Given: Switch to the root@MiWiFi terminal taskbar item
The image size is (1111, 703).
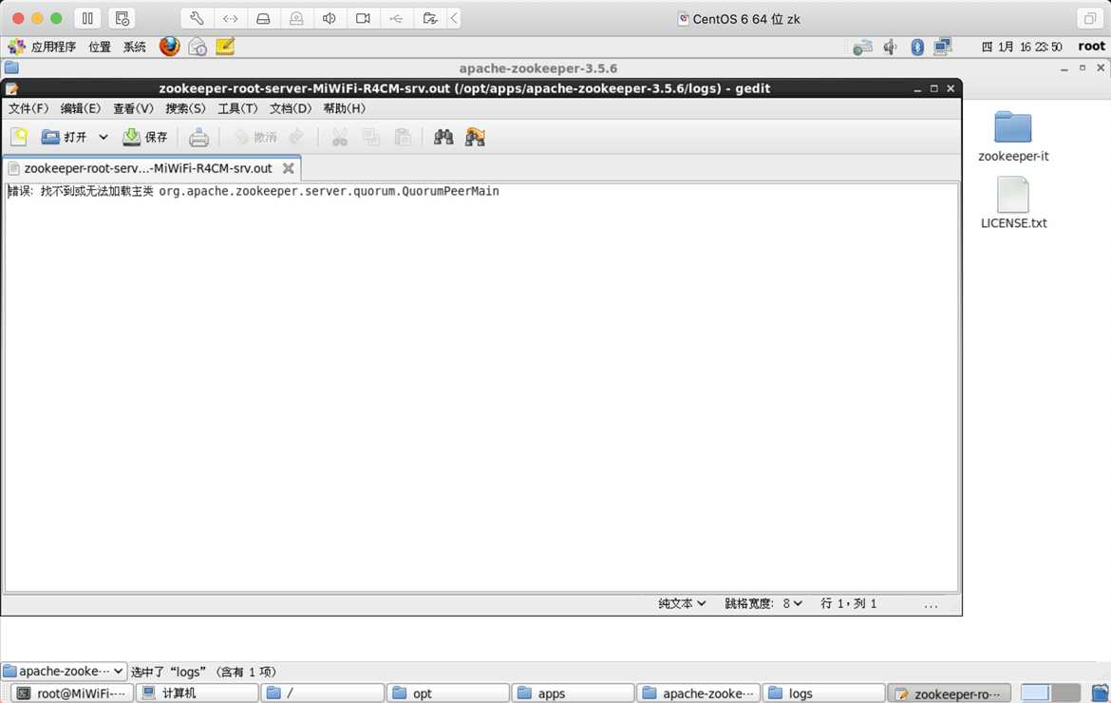Looking at the screenshot, I should pos(72,693).
